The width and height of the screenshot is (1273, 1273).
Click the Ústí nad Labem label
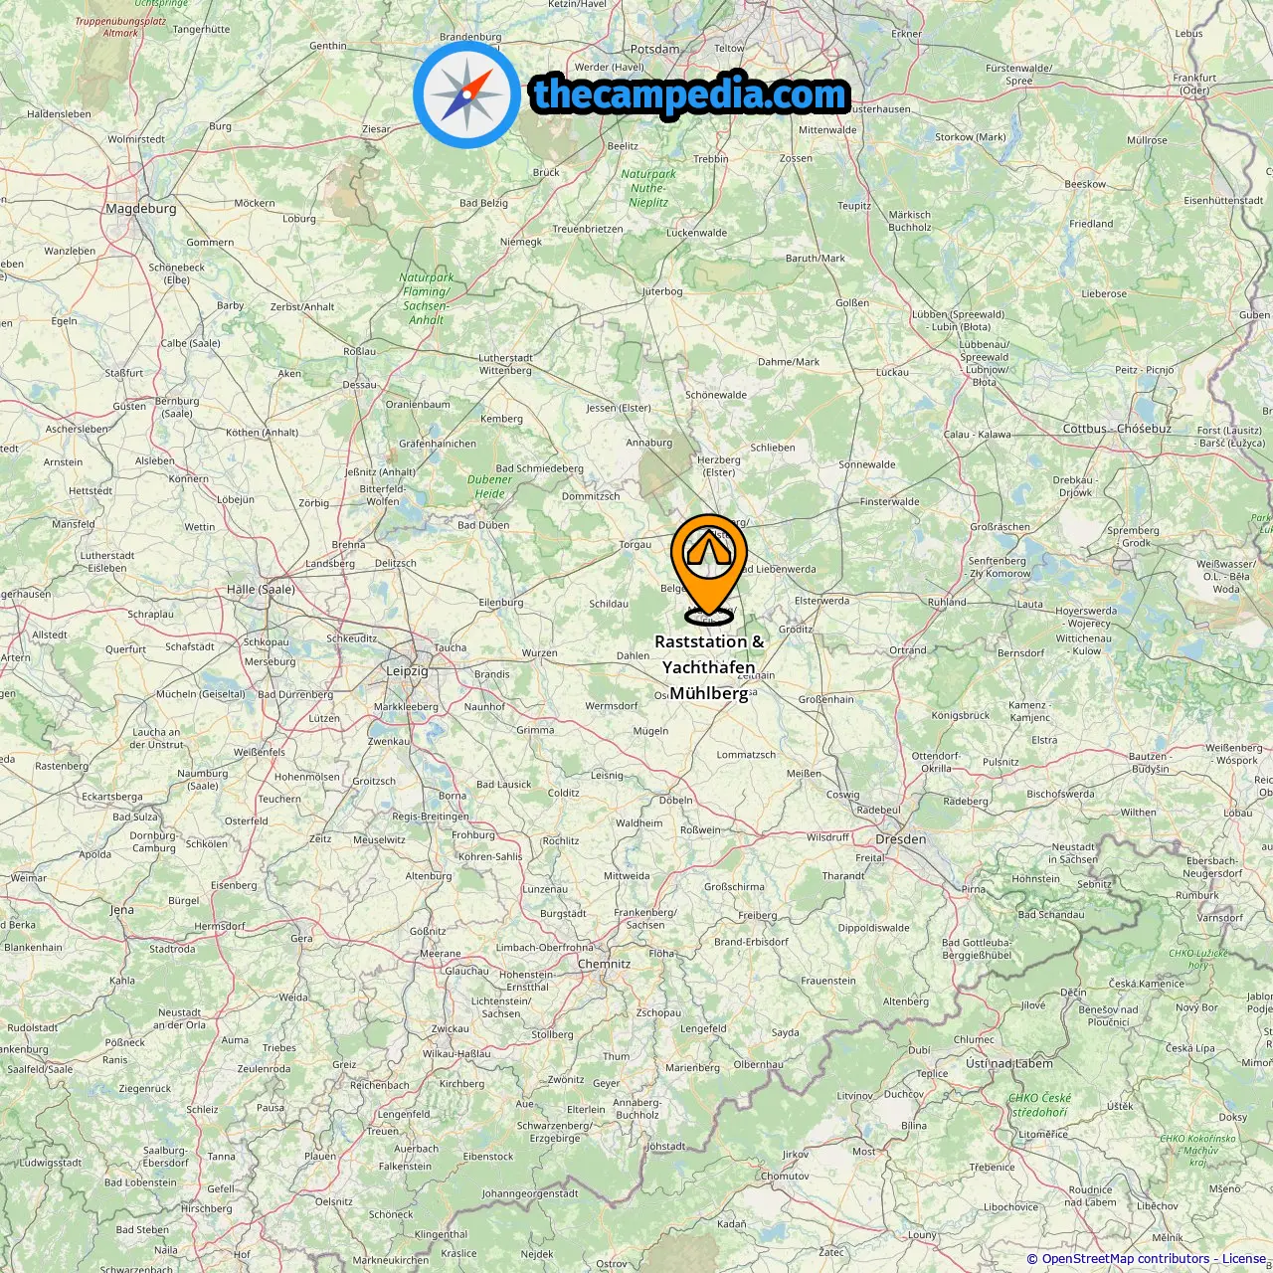pos(1009,1063)
